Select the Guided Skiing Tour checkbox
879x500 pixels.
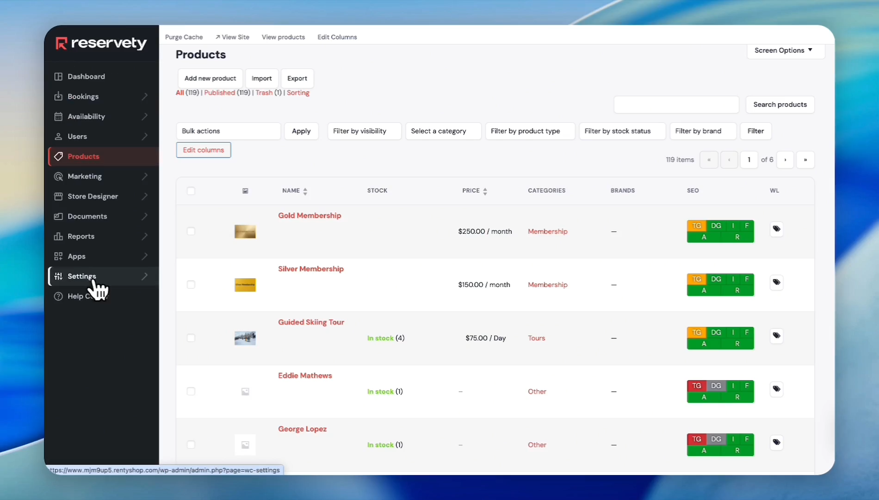[191, 338]
